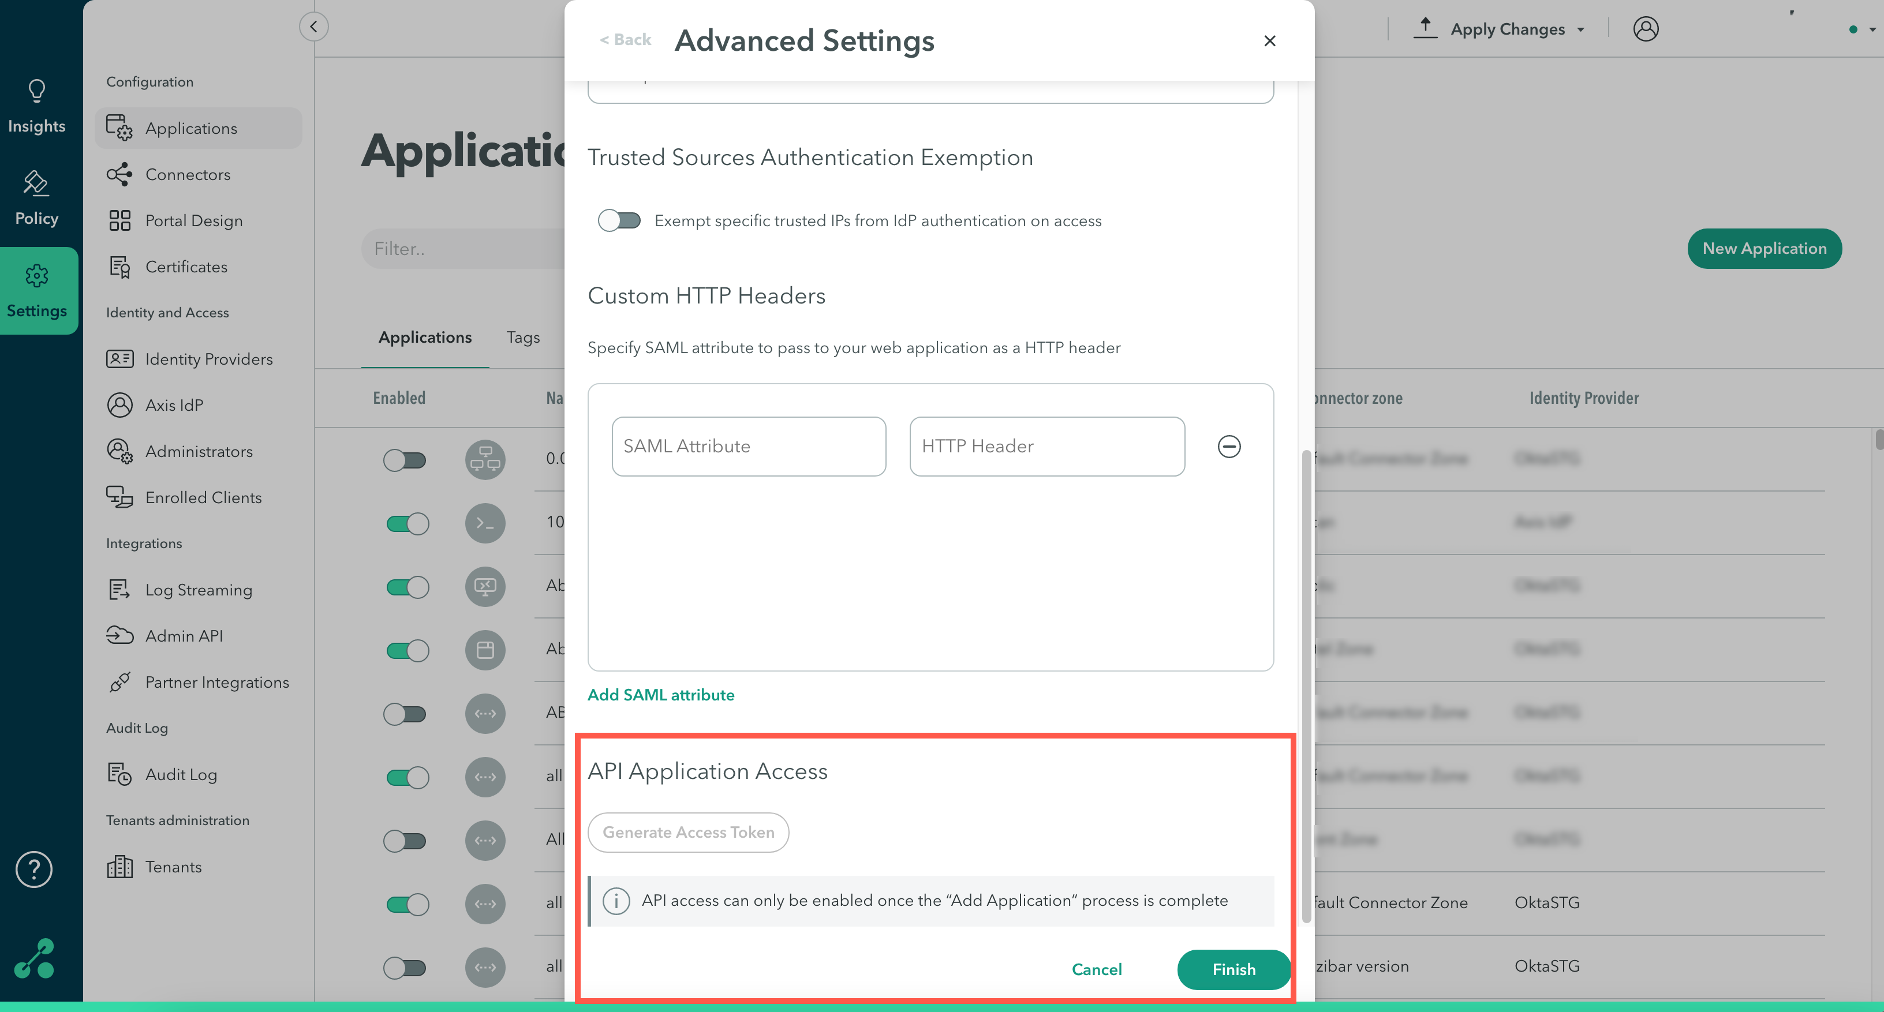Click the Partner Integrations plug icon
Viewport: 1884px width, 1012px height.
click(x=120, y=681)
